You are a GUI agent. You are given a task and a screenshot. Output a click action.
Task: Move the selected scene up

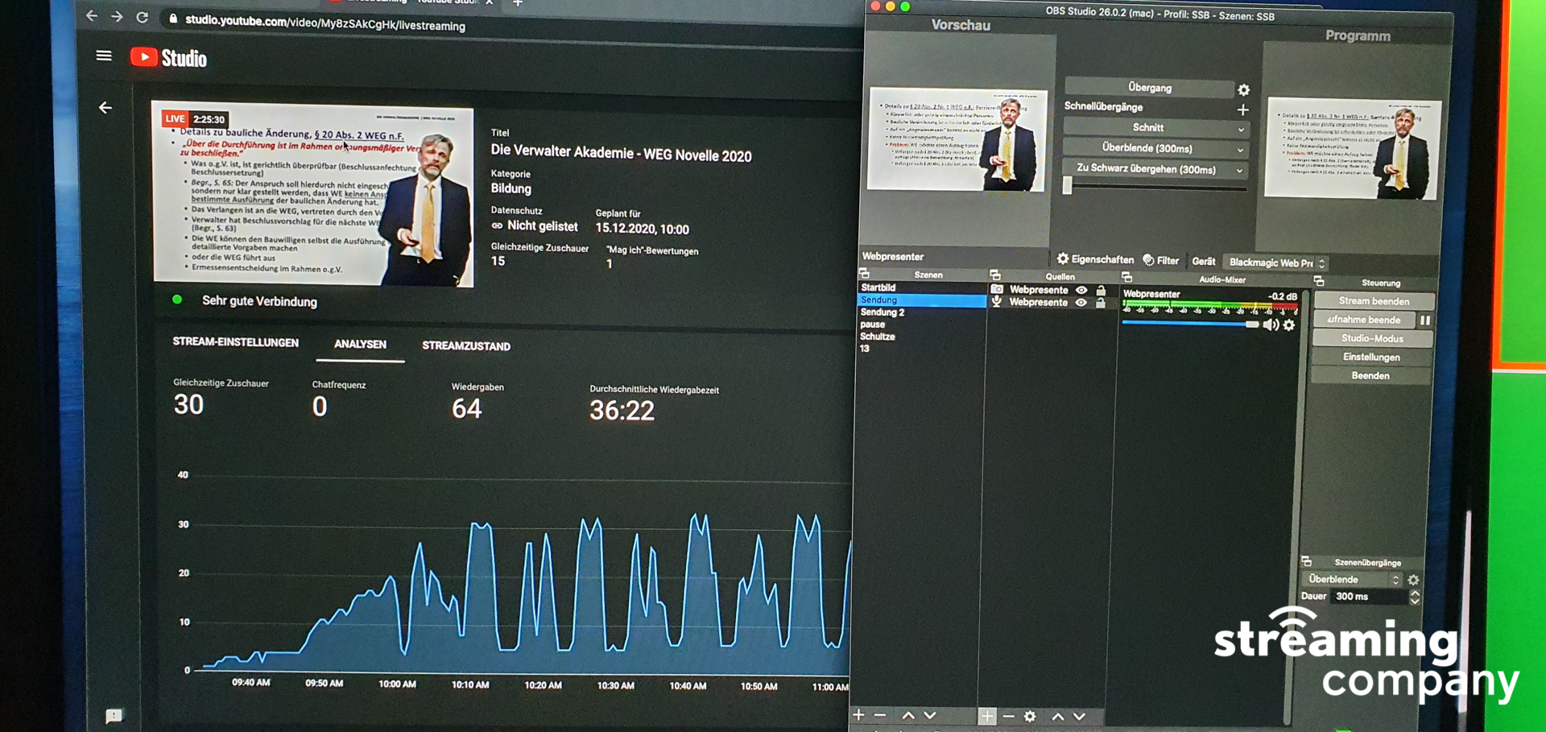point(908,715)
